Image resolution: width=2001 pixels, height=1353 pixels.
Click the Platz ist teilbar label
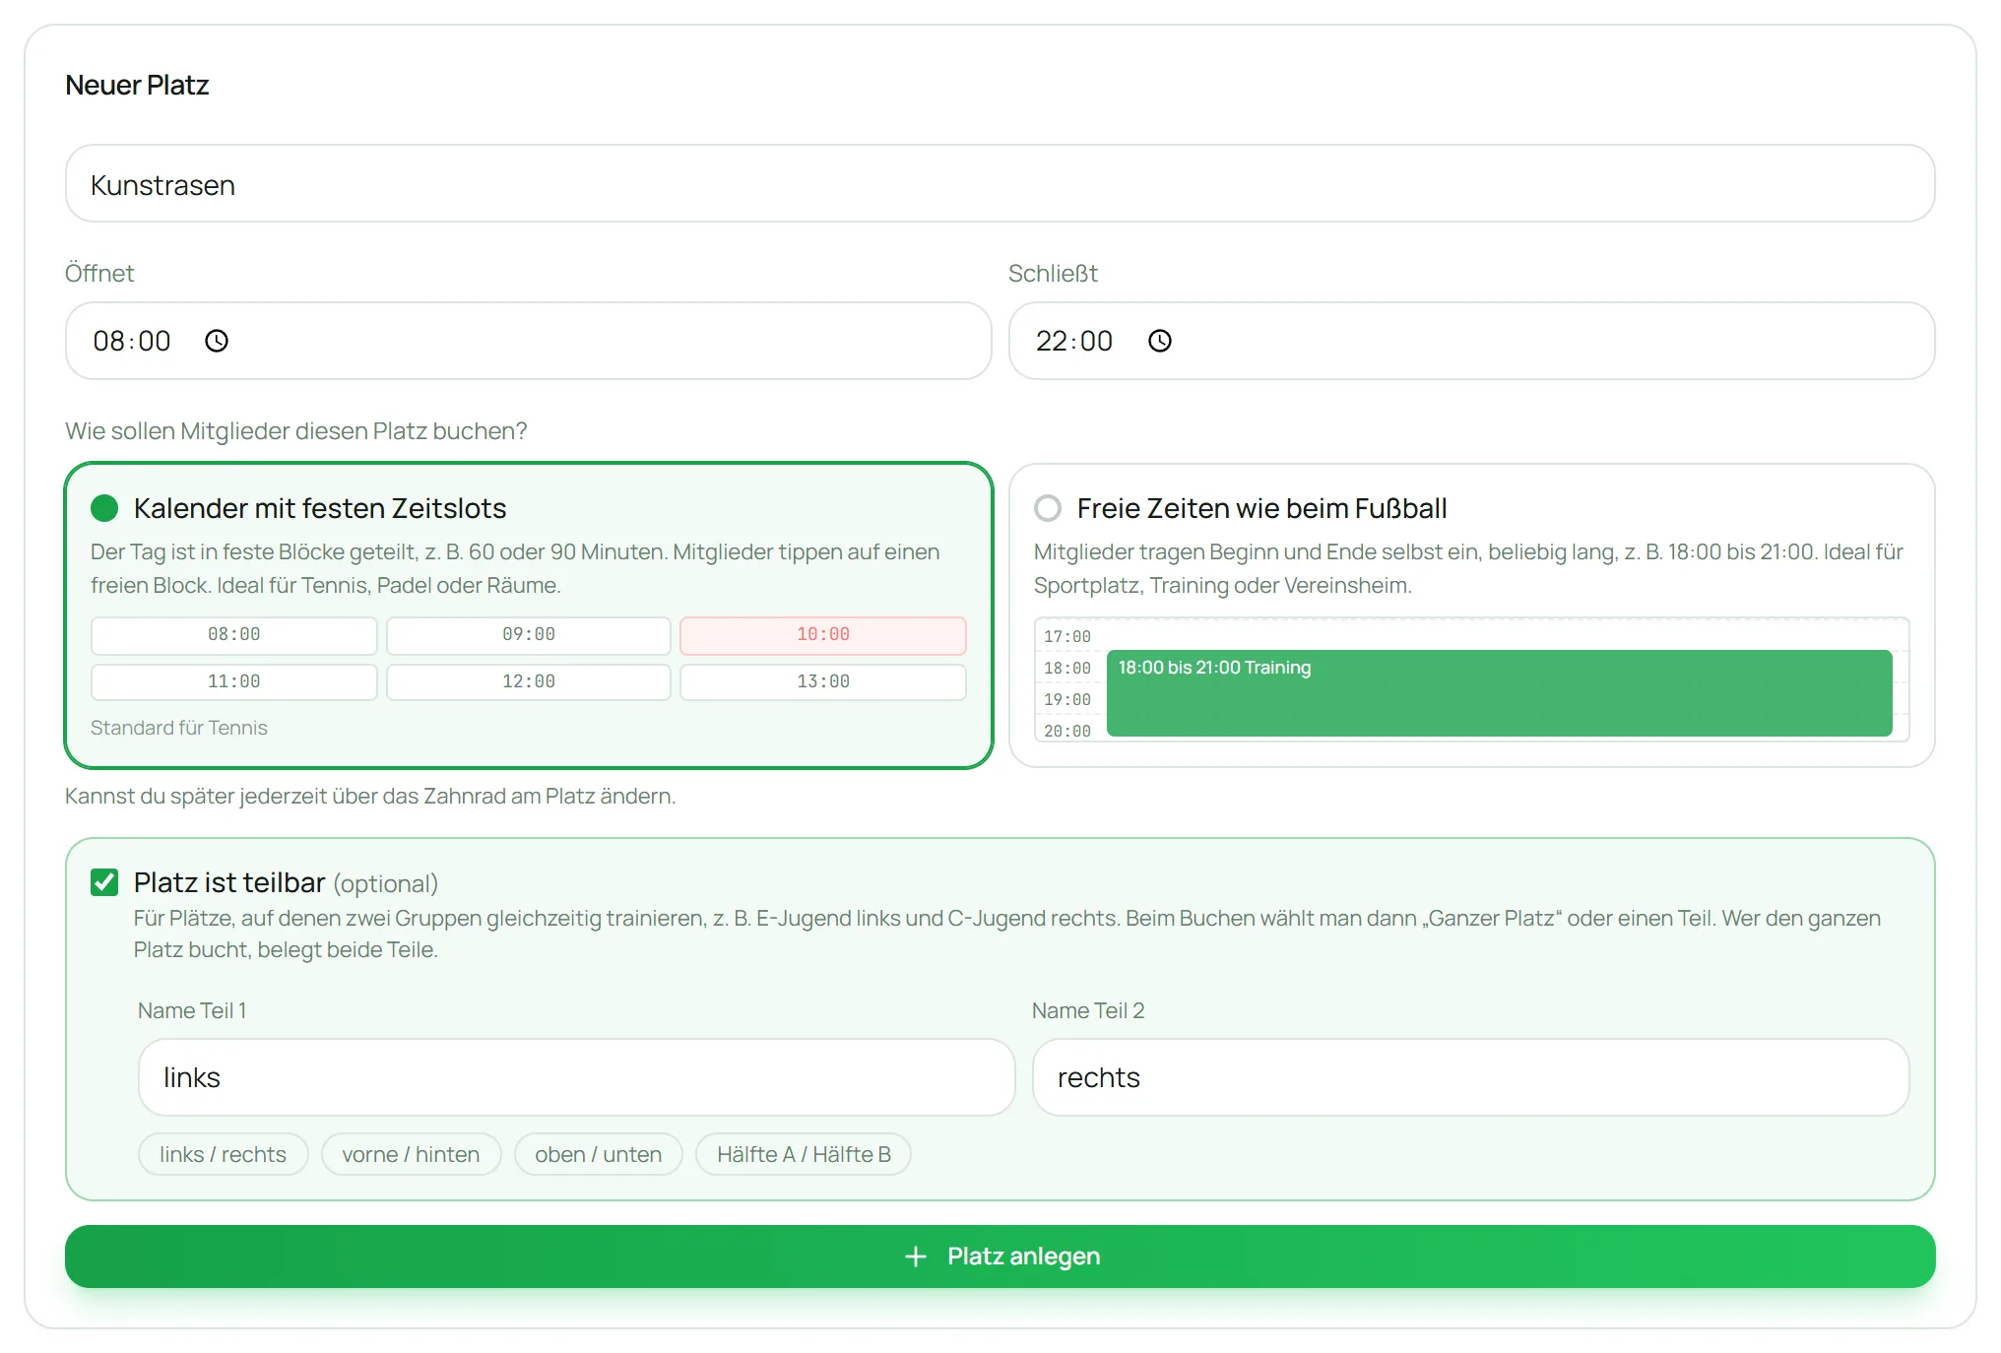coord(229,882)
